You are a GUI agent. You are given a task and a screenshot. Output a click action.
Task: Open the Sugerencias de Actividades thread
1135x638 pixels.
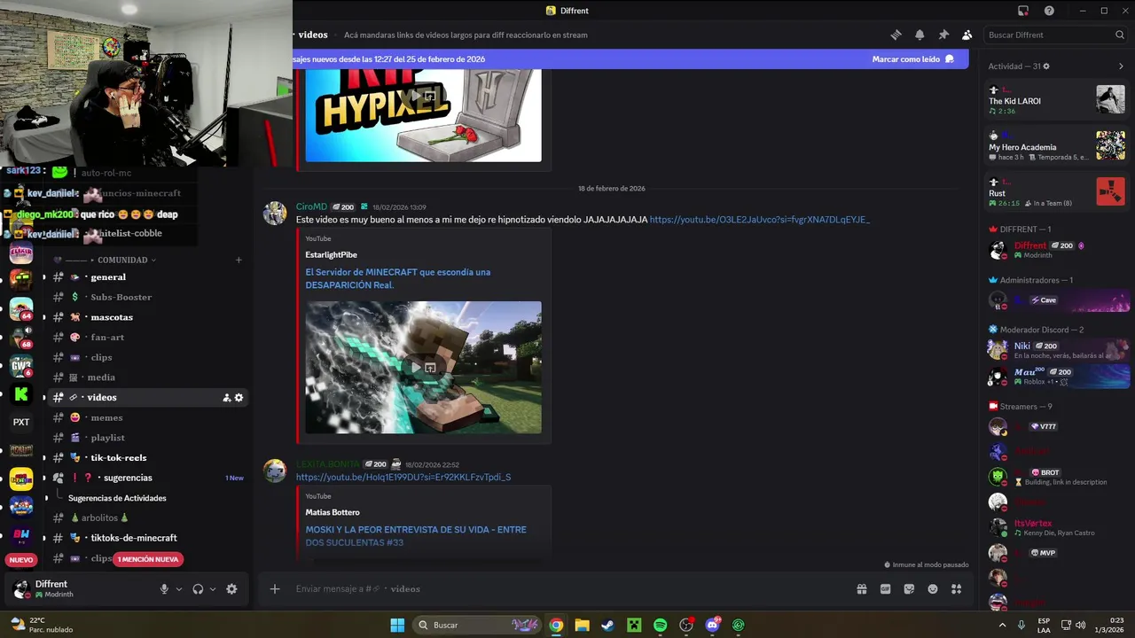click(x=117, y=498)
